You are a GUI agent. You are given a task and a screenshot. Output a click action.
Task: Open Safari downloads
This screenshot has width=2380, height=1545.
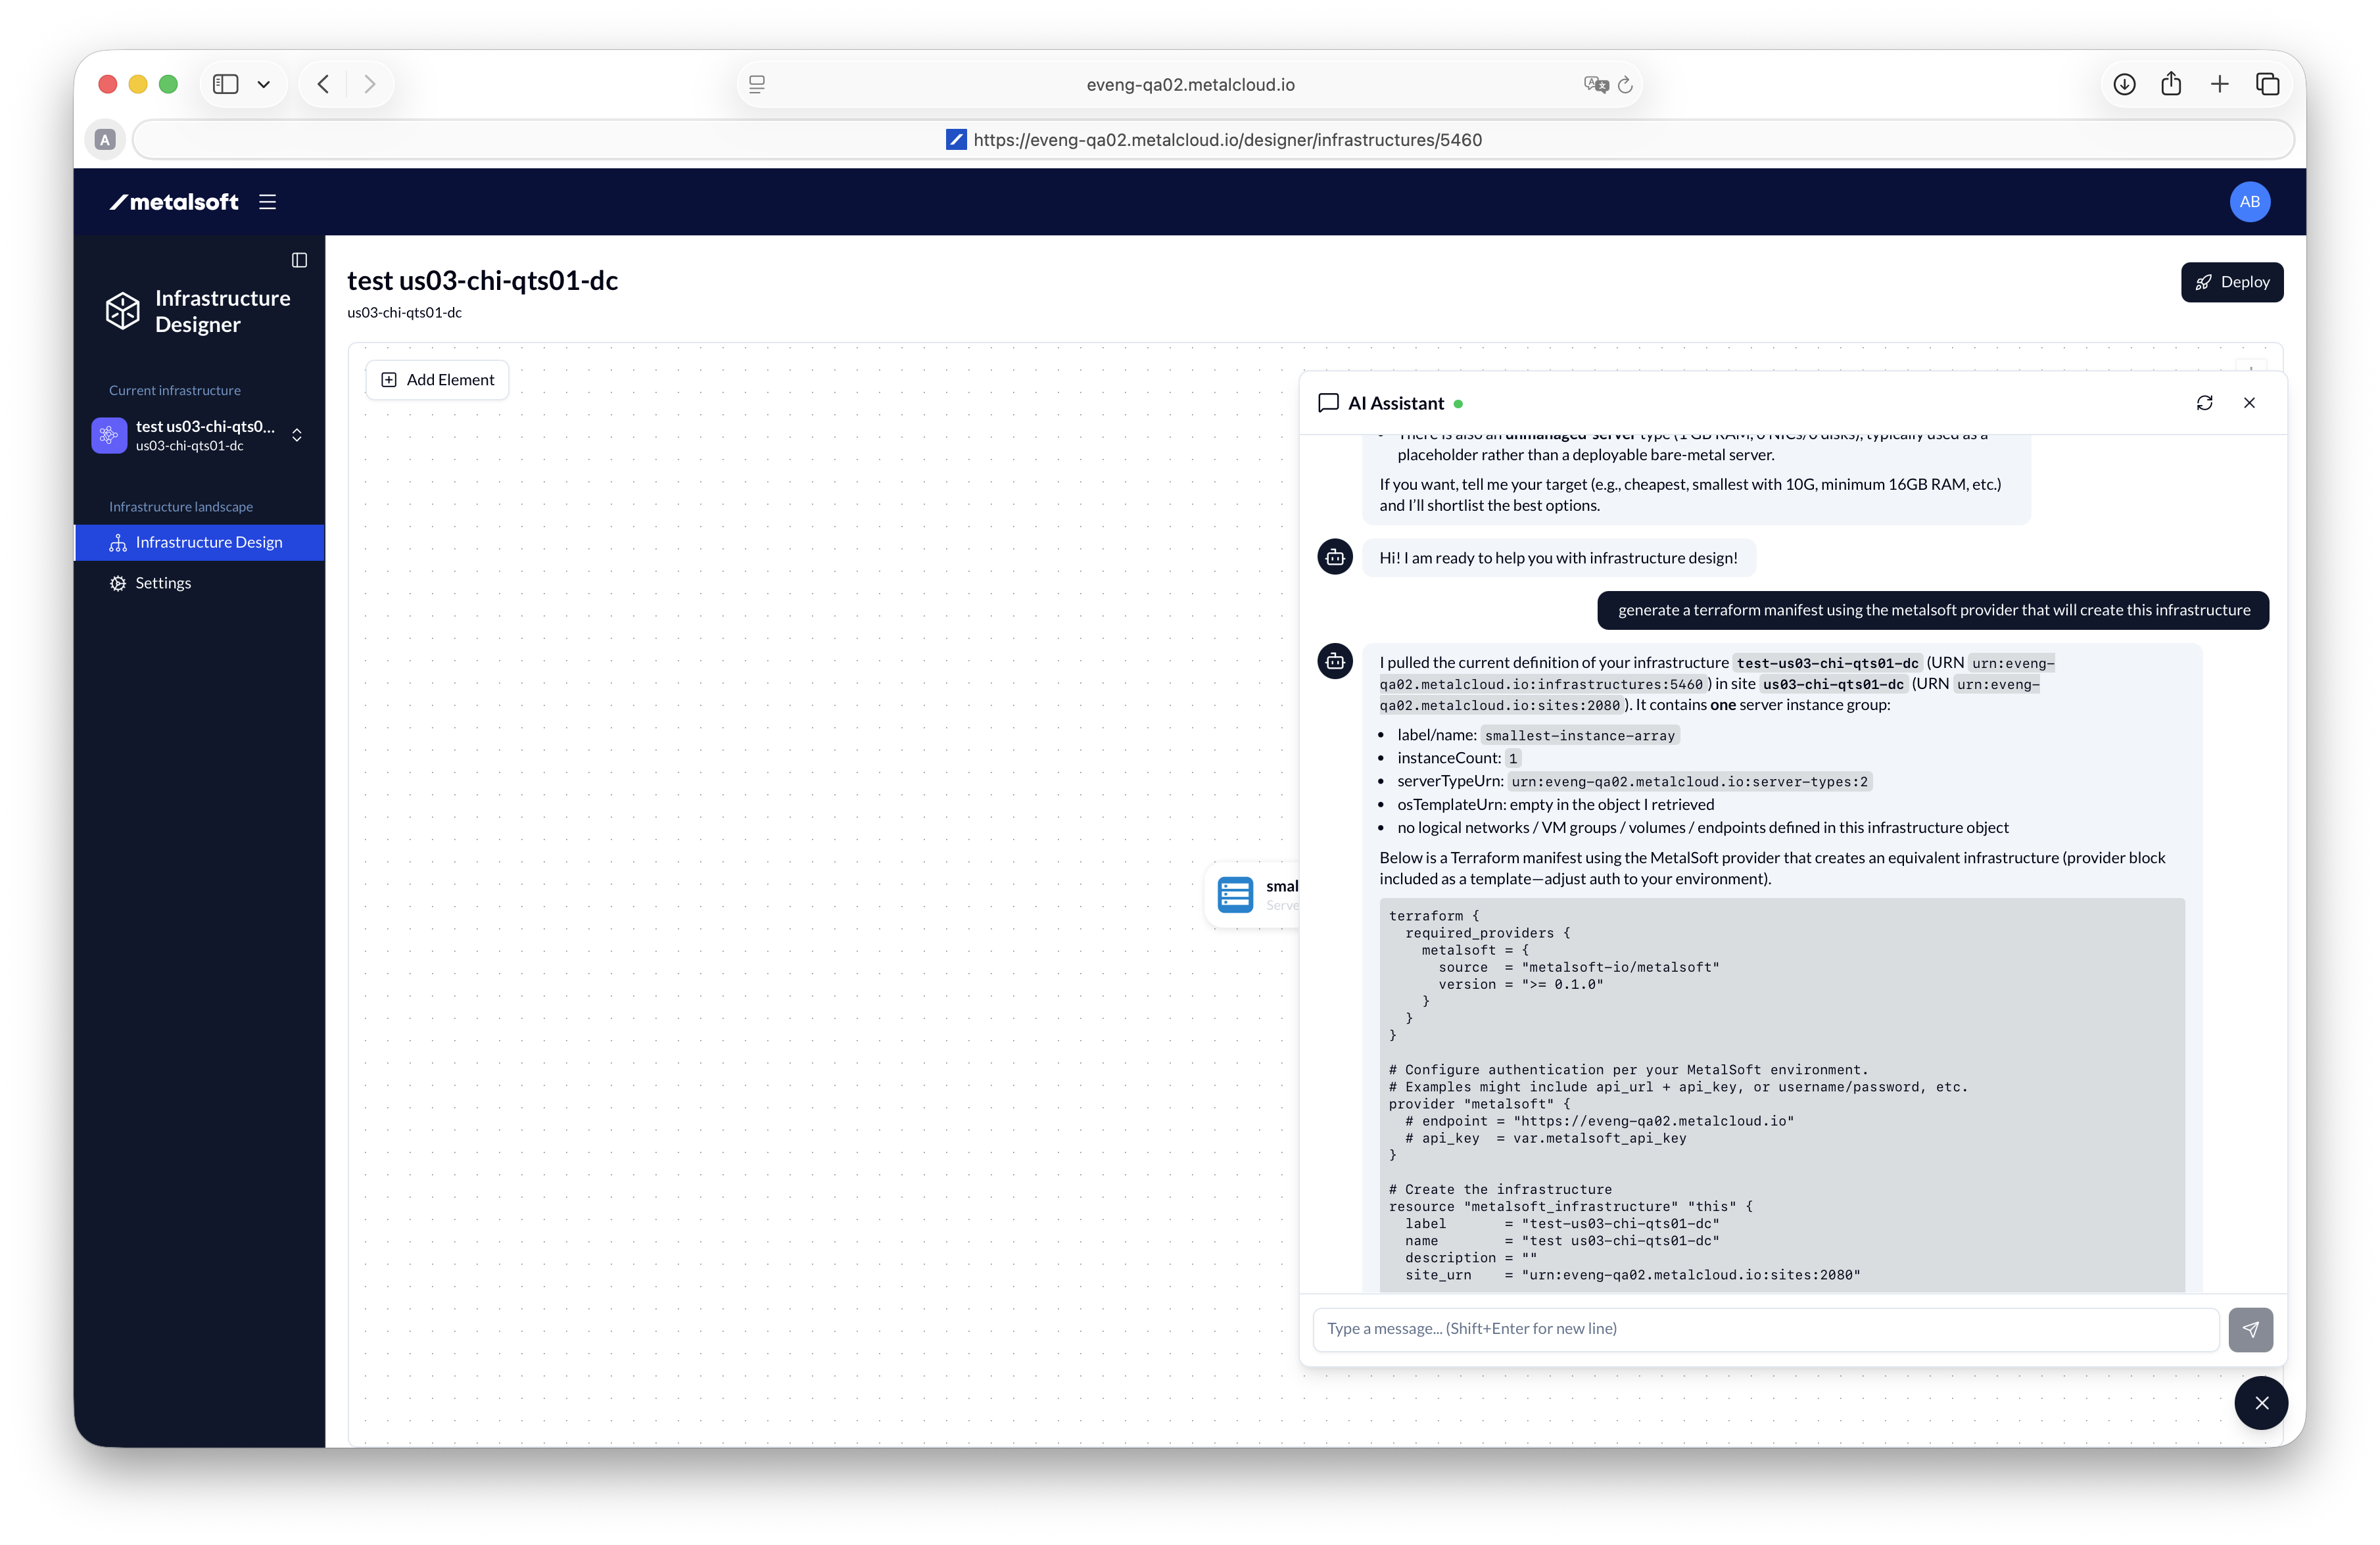pyautogui.click(x=2124, y=84)
